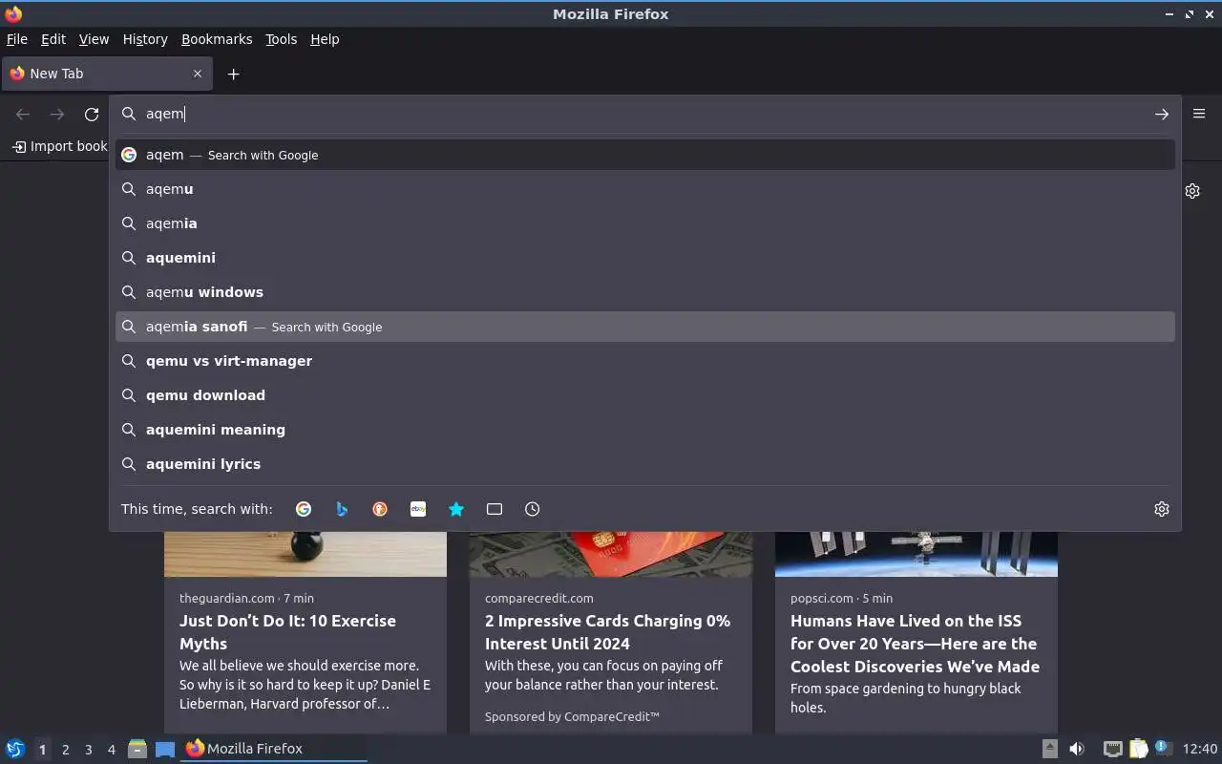Reload the current page
The width and height of the screenshot is (1222, 764).
coord(92,114)
